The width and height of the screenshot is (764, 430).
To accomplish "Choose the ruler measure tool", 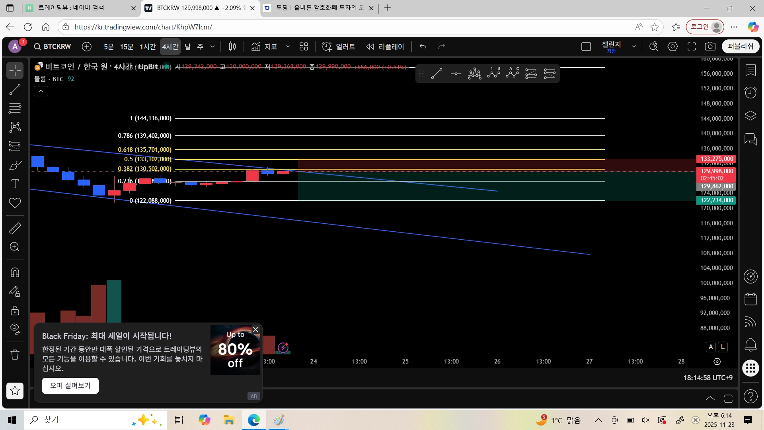I will (x=15, y=228).
